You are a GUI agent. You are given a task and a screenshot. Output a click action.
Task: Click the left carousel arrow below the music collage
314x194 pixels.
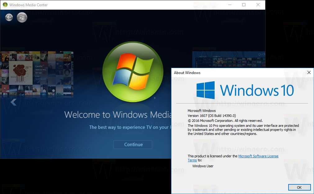coord(13,102)
